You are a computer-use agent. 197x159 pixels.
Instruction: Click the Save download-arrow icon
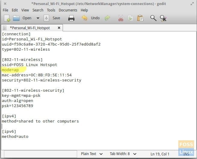[x=46, y=18]
